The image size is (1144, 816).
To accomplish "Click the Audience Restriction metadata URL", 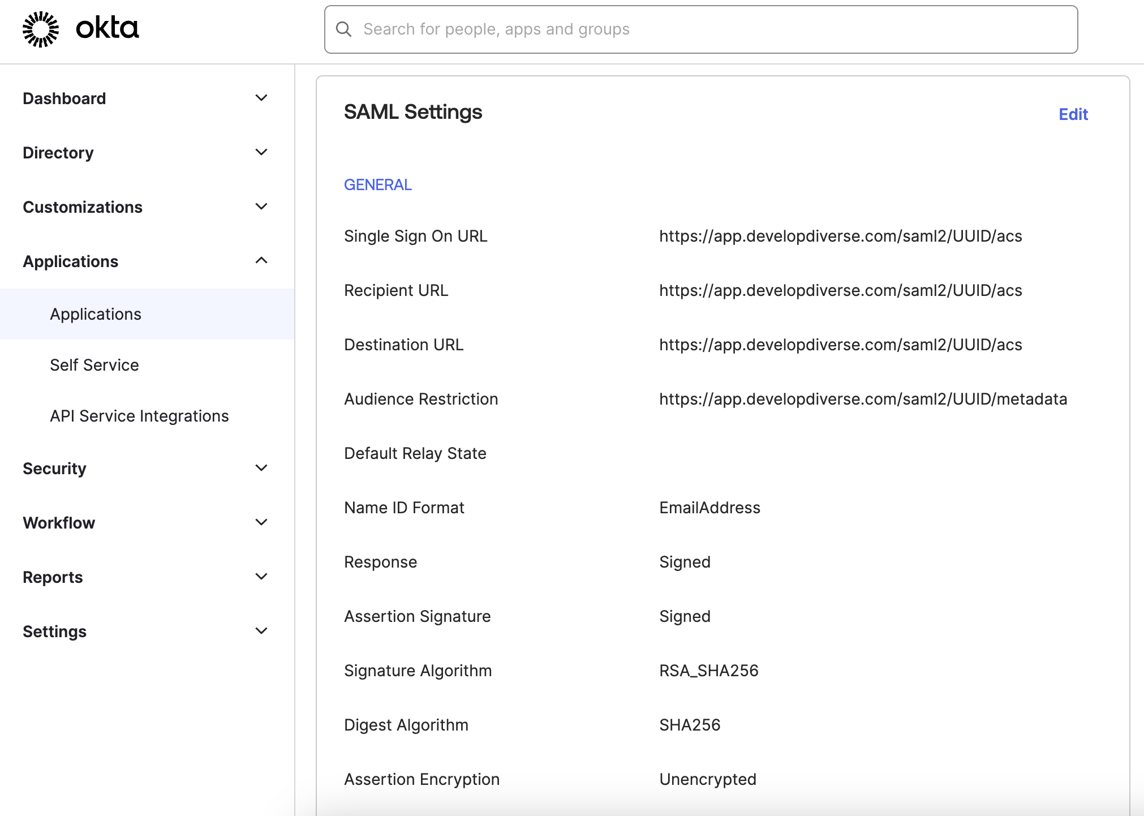I will pyautogui.click(x=863, y=399).
